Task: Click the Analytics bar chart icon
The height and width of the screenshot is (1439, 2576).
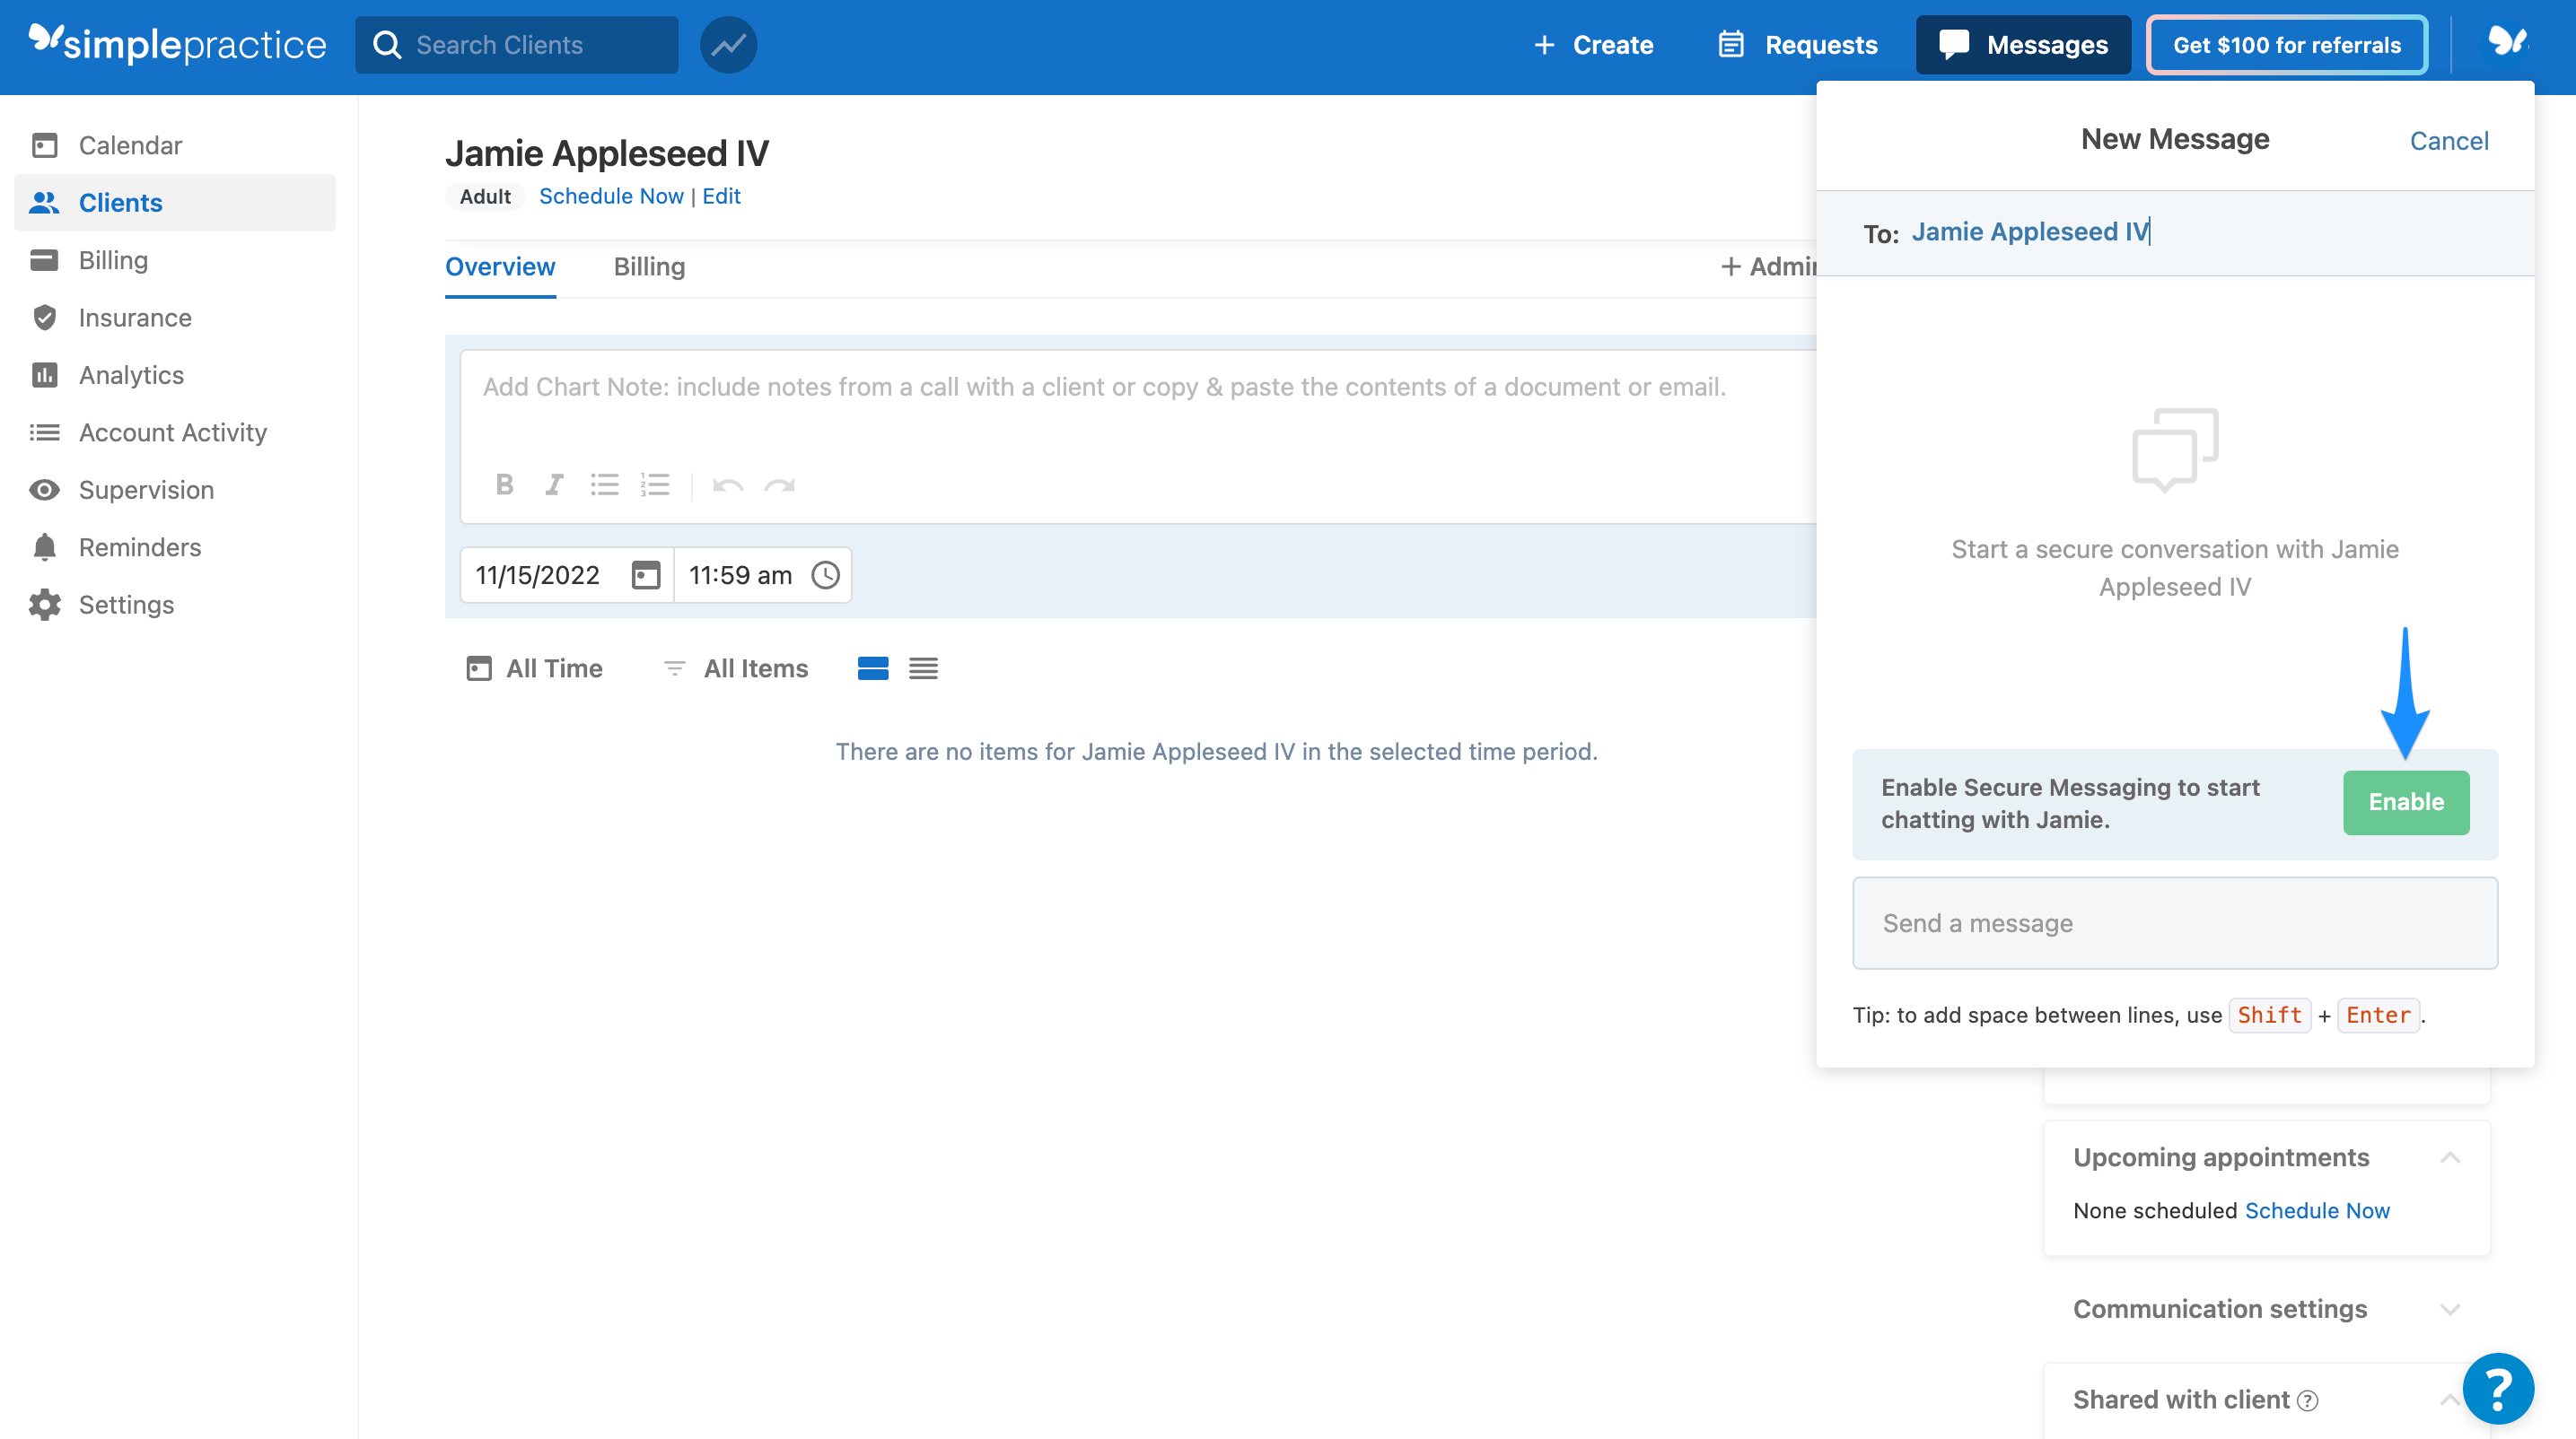Action: 44,375
